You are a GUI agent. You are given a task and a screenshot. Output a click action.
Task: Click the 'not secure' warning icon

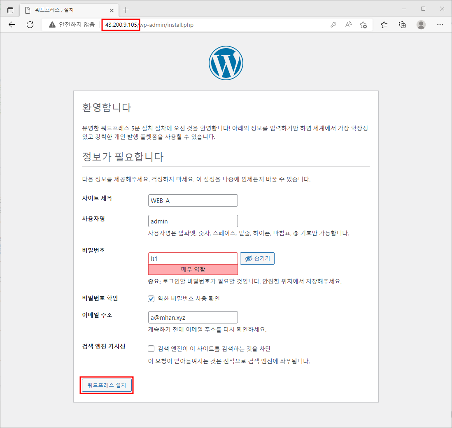point(52,25)
